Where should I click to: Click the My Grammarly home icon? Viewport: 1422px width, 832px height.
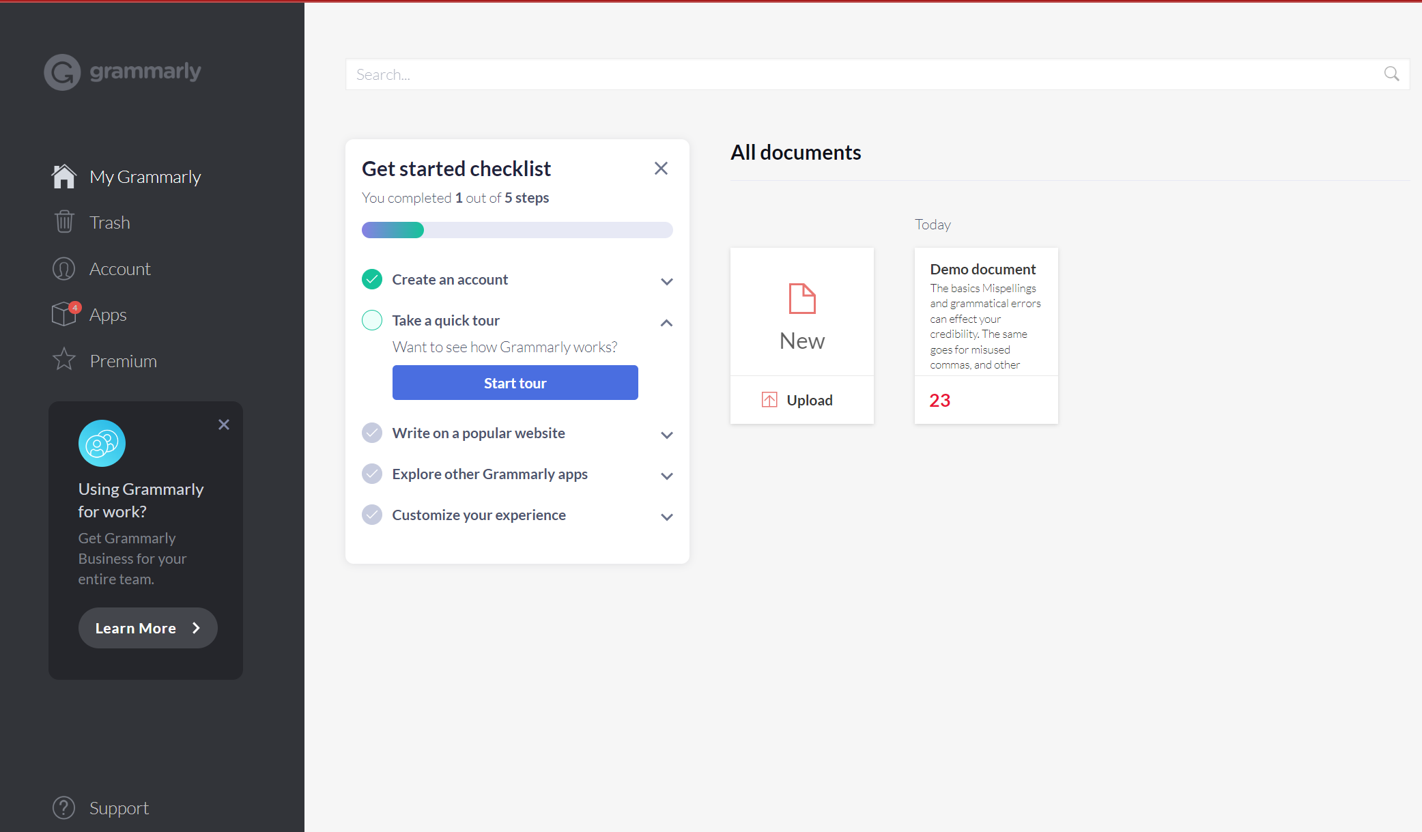pos(64,176)
